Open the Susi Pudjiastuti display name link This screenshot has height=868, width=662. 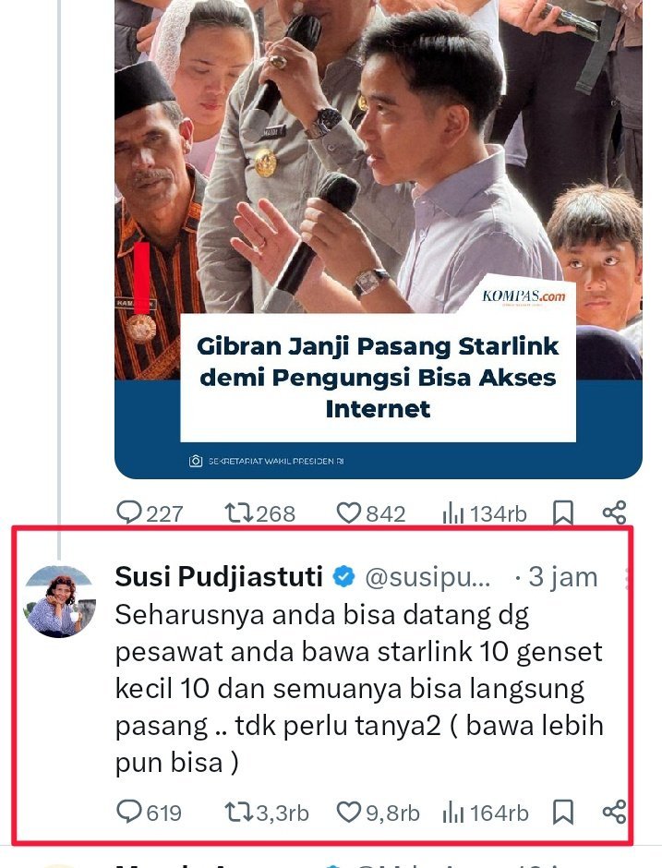pos(219,577)
